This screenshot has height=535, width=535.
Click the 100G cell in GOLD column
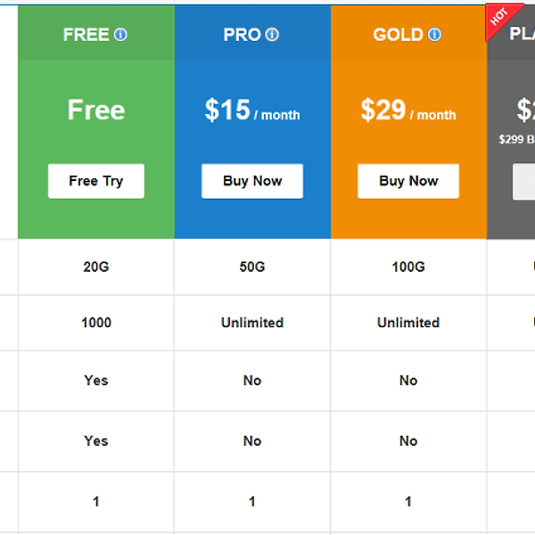point(408,267)
